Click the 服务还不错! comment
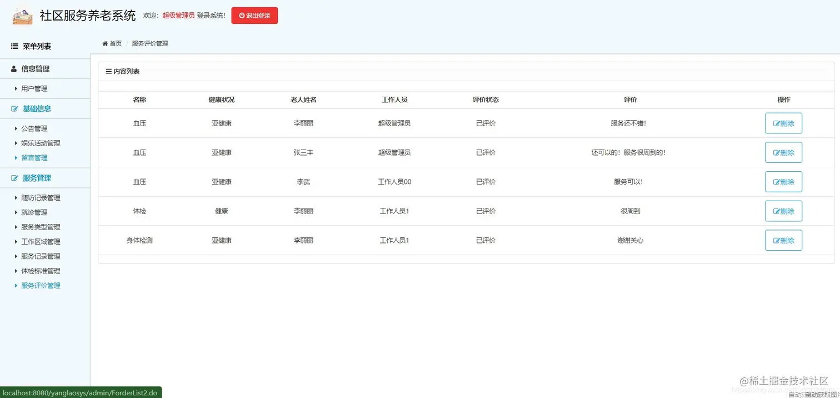 point(628,123)
